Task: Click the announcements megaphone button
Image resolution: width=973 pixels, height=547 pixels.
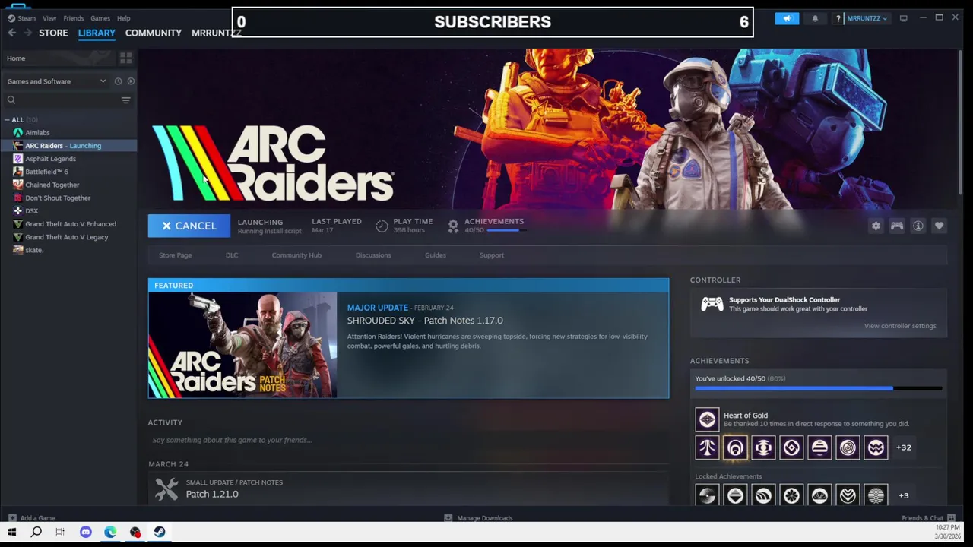Action: [787, 18]
